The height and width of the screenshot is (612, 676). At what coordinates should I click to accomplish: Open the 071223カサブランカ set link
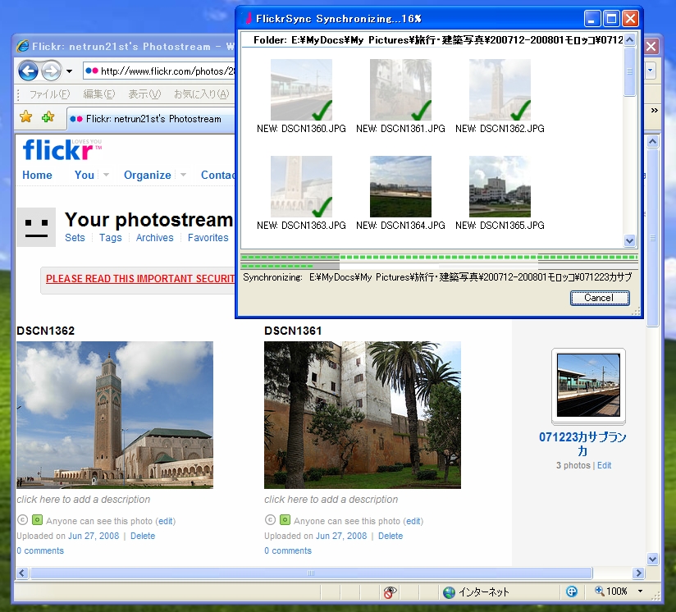582,444
